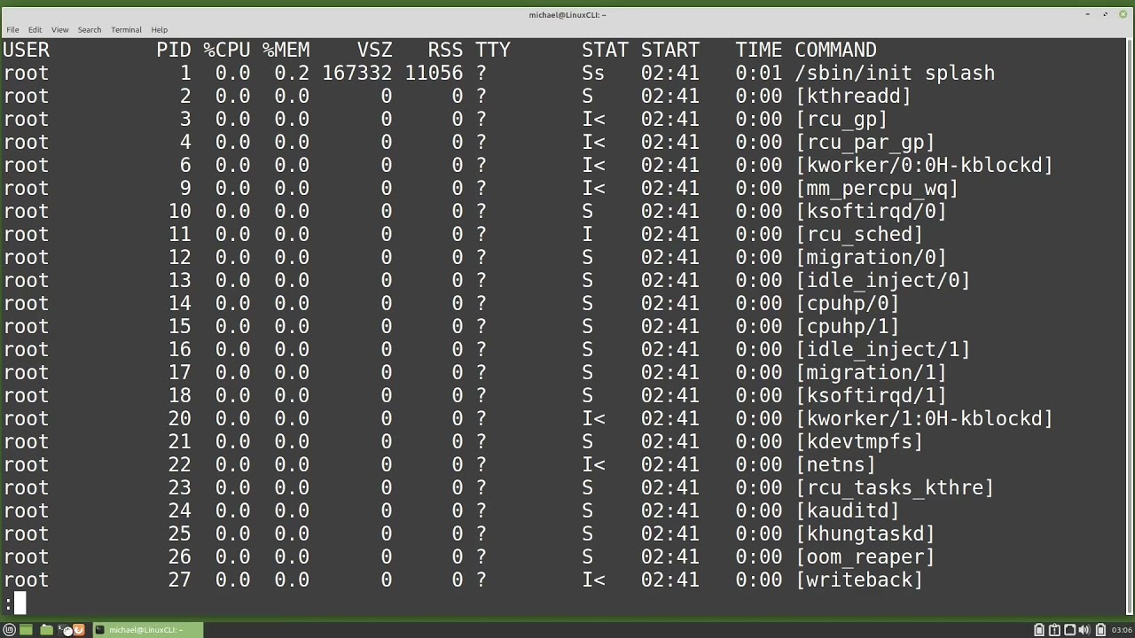Click the [rcu_tasks_kthre] command
This screenshot has width=1135, height=638.
895,487
